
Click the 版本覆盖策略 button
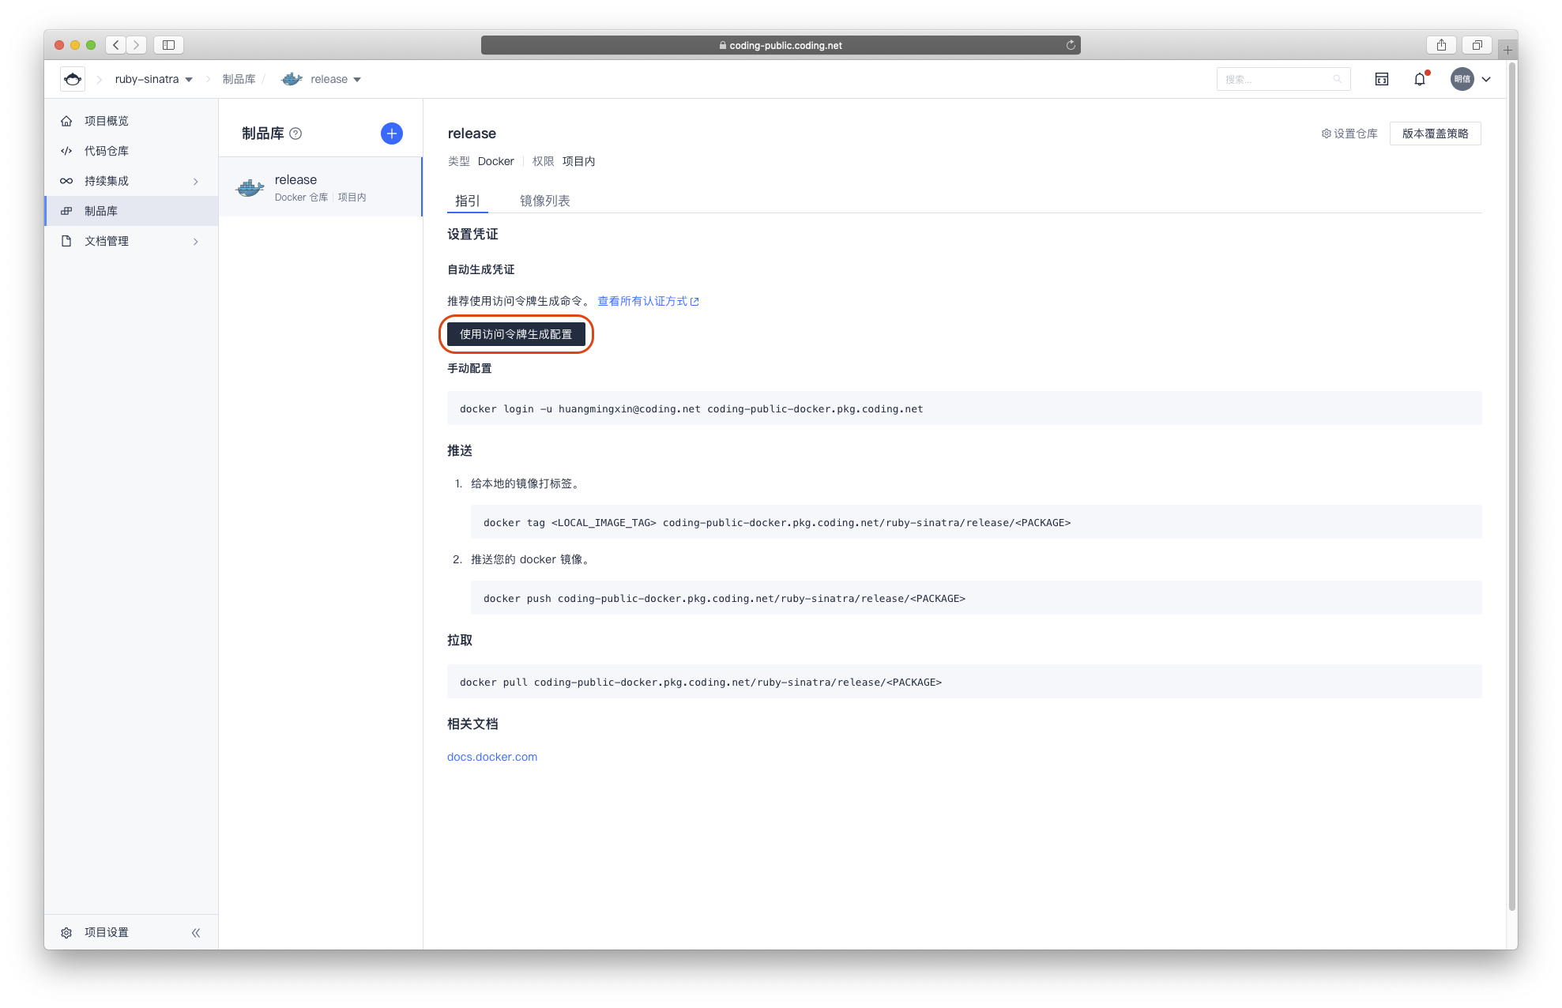click(1435, 134)
